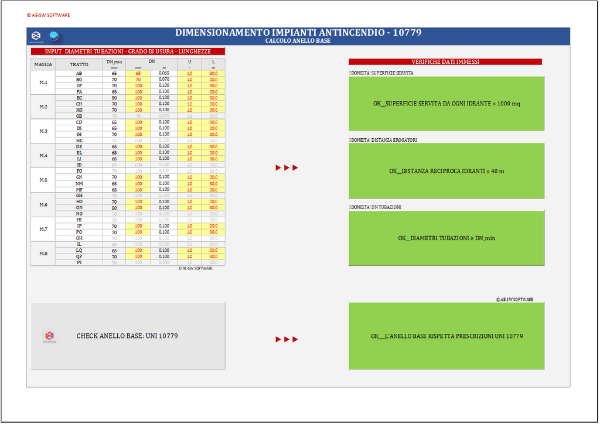Viewport: 600px width, 424px height.
Task: Click the green SUPERFICIE SERVITA result box
Action: coord(446,104)
